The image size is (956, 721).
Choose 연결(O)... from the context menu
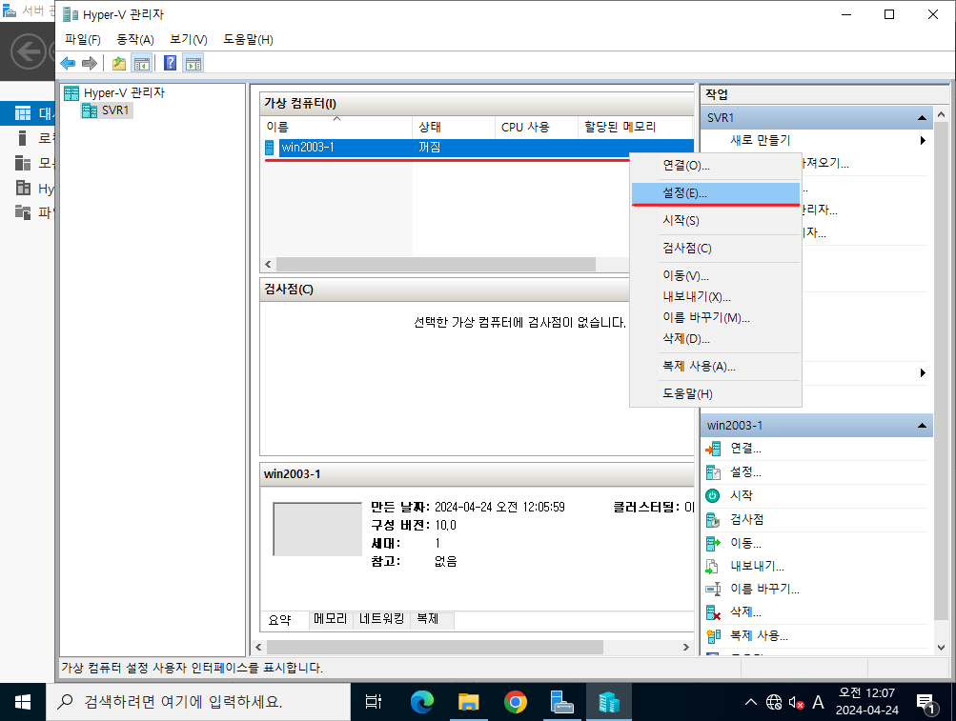coord(715,166)
